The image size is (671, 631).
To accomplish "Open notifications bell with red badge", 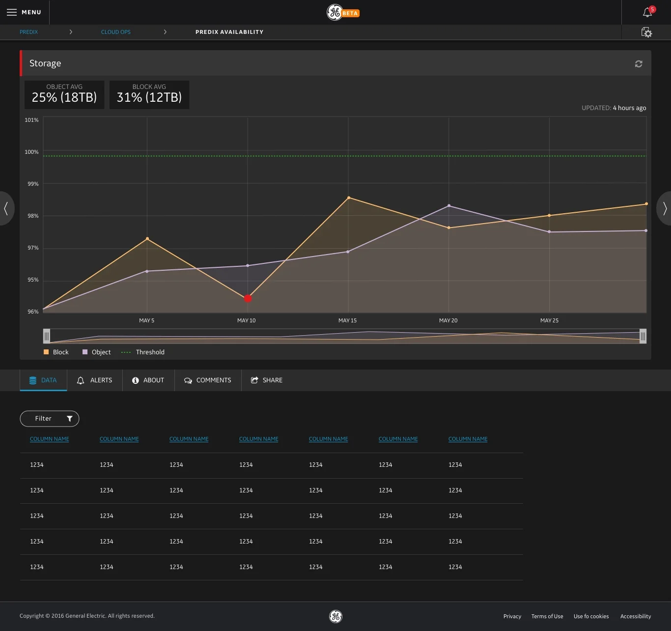I will pos(648,12).
